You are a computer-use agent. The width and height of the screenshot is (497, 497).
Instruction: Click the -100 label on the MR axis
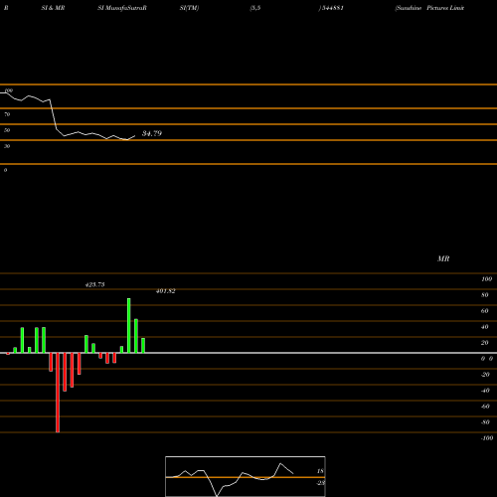pyautogui.click(x=486, y=438)
